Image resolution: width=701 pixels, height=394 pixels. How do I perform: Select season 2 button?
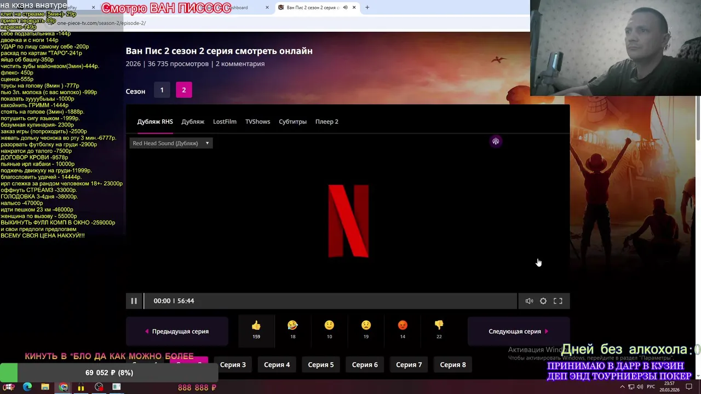[184, 90]
